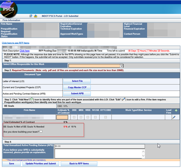This screenshot has height=168, width=181.
Task: Check 'Are you done building your team?'
Action: point(41,131)
